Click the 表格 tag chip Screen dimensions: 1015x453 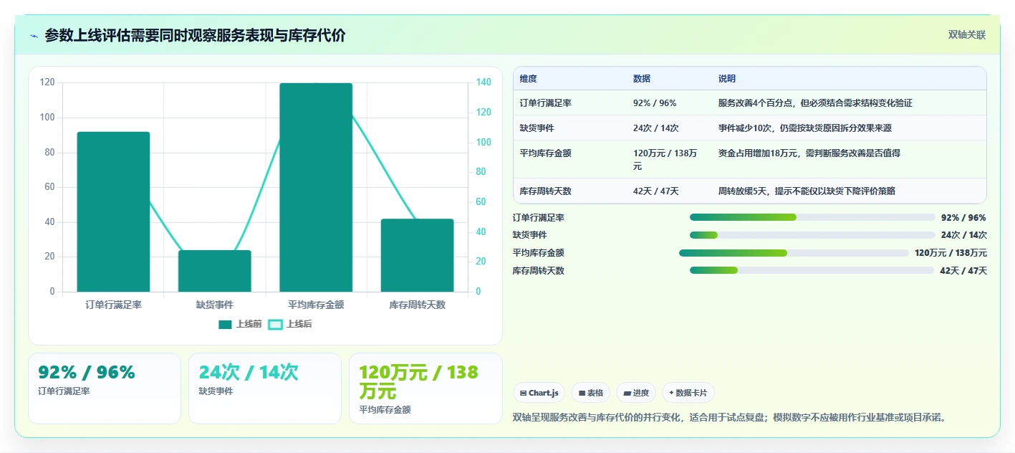pyautogui.click(x=591, y=393)
